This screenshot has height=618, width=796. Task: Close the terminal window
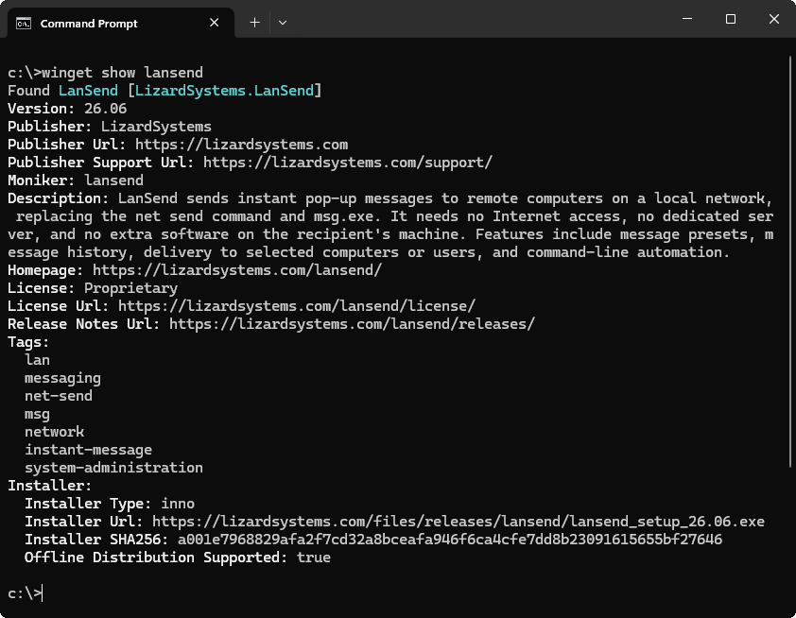(773, 19)
